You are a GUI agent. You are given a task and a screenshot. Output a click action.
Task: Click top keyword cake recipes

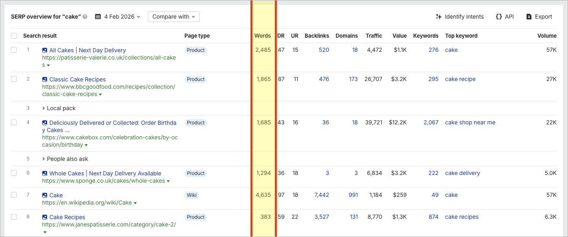(x=462, y=217)
